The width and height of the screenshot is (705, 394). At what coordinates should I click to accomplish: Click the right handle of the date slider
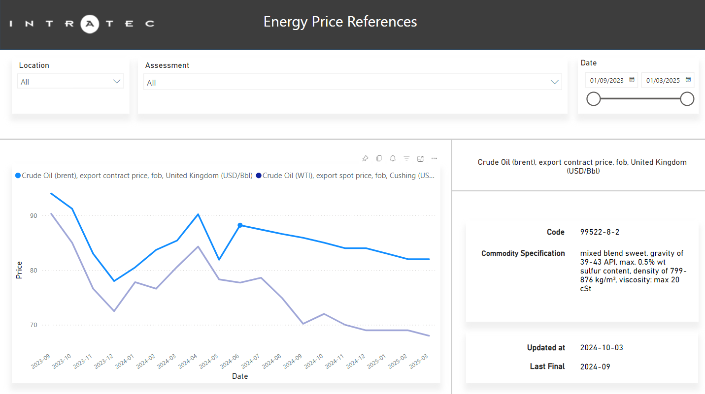[x=687, y=99]
